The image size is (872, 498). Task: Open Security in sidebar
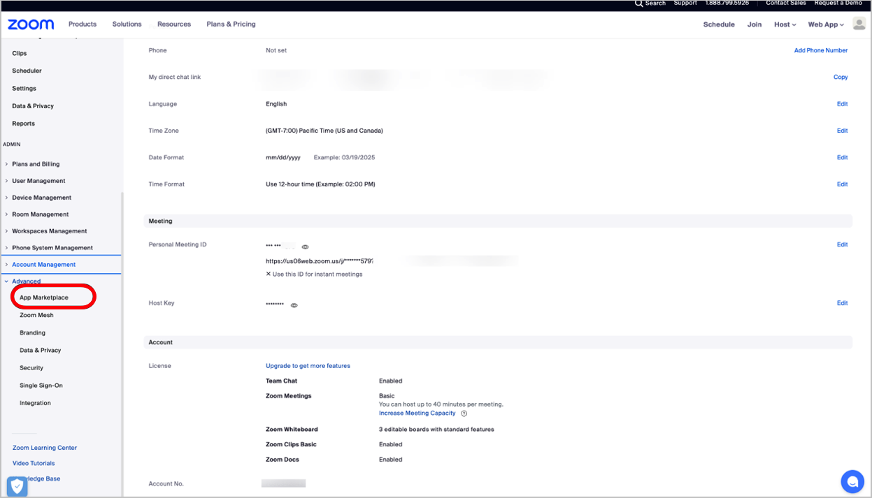[x=31, y=367]
